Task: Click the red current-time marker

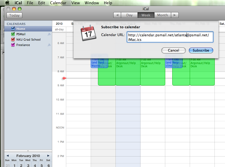Action: [x=64, y=78]
